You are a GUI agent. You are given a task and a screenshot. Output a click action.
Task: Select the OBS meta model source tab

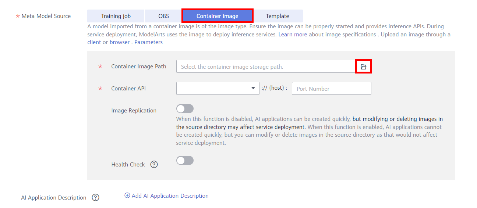tap(163, 16)
